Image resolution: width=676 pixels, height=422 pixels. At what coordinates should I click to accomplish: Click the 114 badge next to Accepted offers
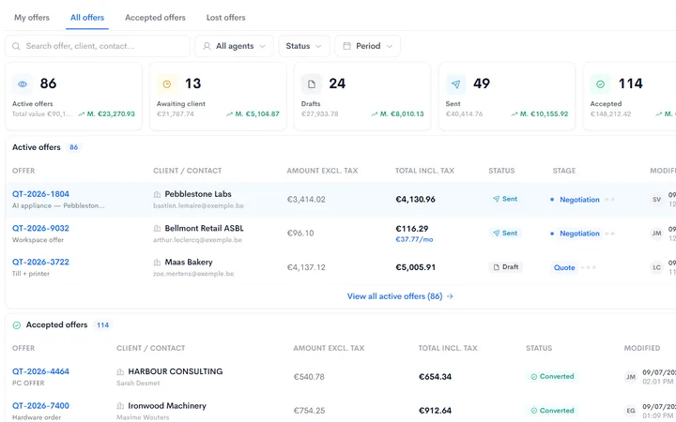[102, 325]
